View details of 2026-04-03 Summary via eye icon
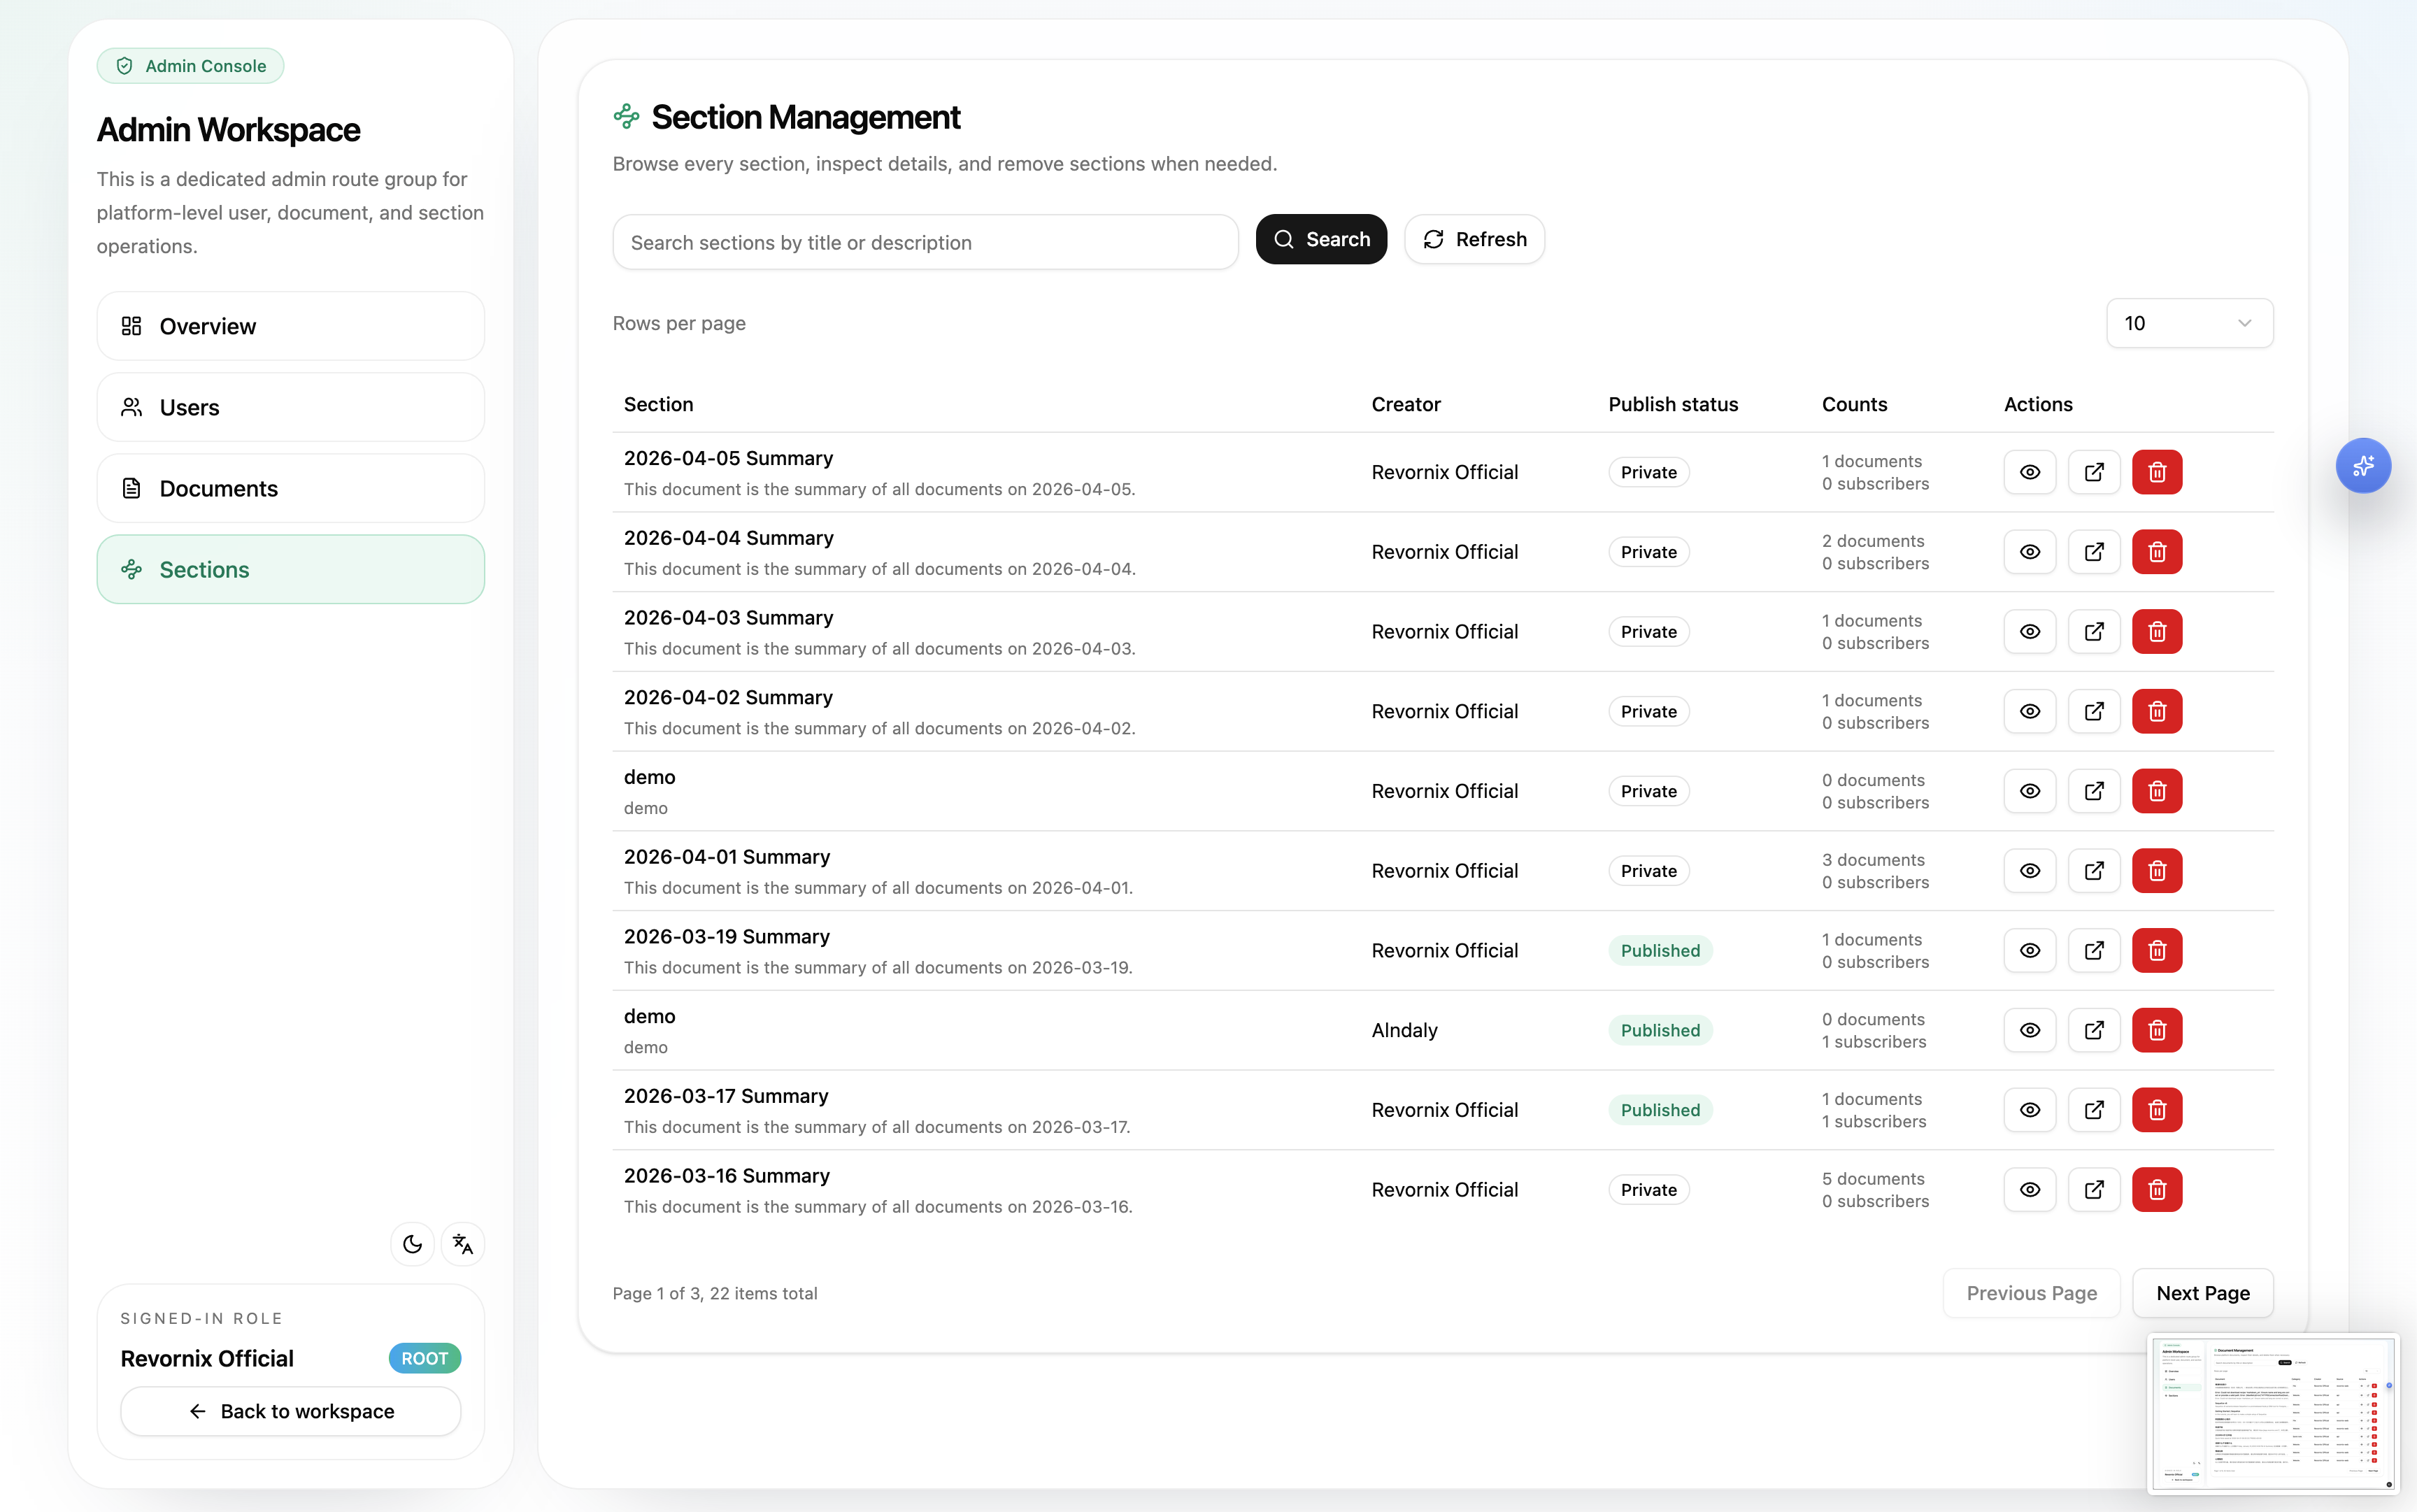The height and width of the screenshot is (1512, 2417). pos(2029,632)
